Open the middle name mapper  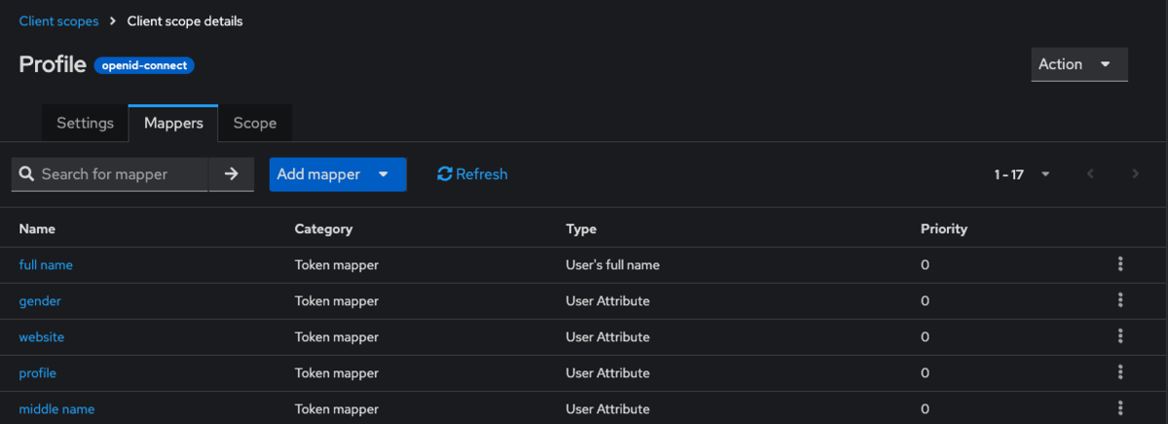pyautogui.click(x=56, y=408)
